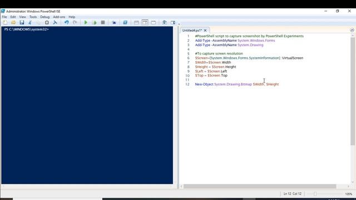Collapse the script pane with the round chevron
This screenshot has width=356, height=200.
352,30
